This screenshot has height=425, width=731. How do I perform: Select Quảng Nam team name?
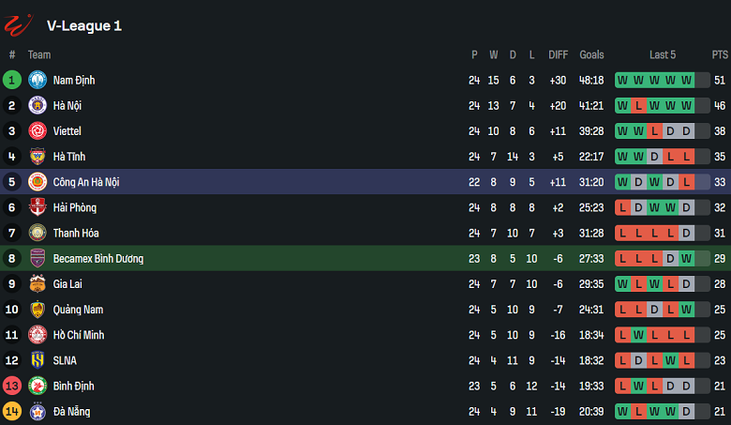[x=78, y=310]
